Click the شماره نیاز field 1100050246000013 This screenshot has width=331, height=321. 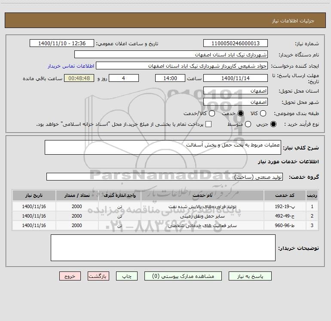pos(236,44)
